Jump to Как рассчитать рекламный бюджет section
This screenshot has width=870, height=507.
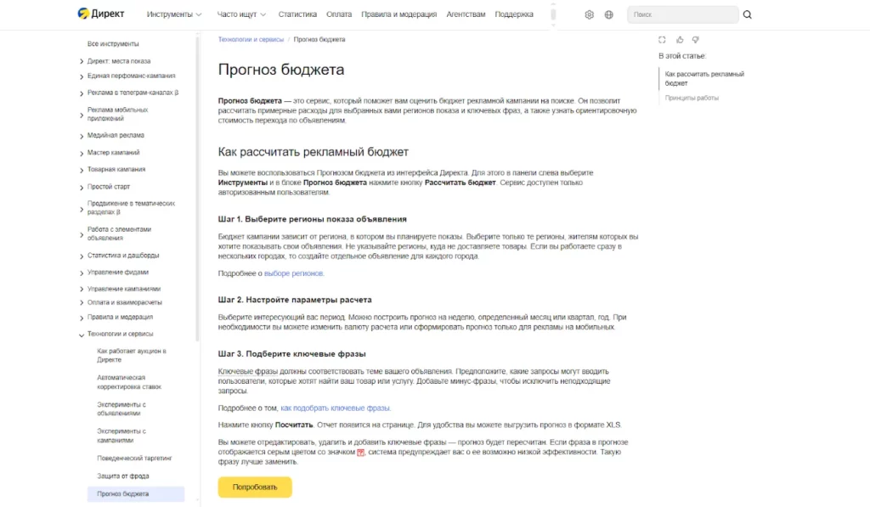704,78
